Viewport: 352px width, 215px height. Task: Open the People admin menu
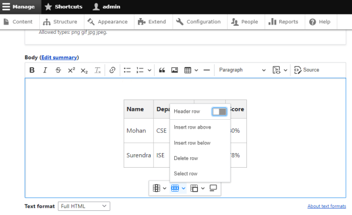[246, 22]
